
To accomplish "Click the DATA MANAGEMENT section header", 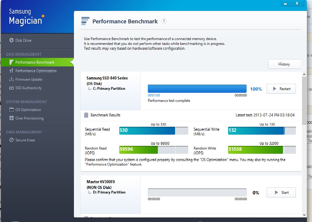I will tap(24, 132).
